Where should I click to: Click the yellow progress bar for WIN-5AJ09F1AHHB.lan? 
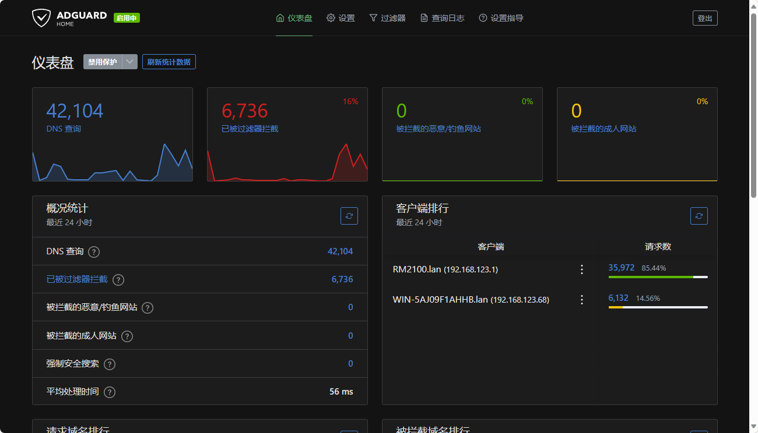615,307
